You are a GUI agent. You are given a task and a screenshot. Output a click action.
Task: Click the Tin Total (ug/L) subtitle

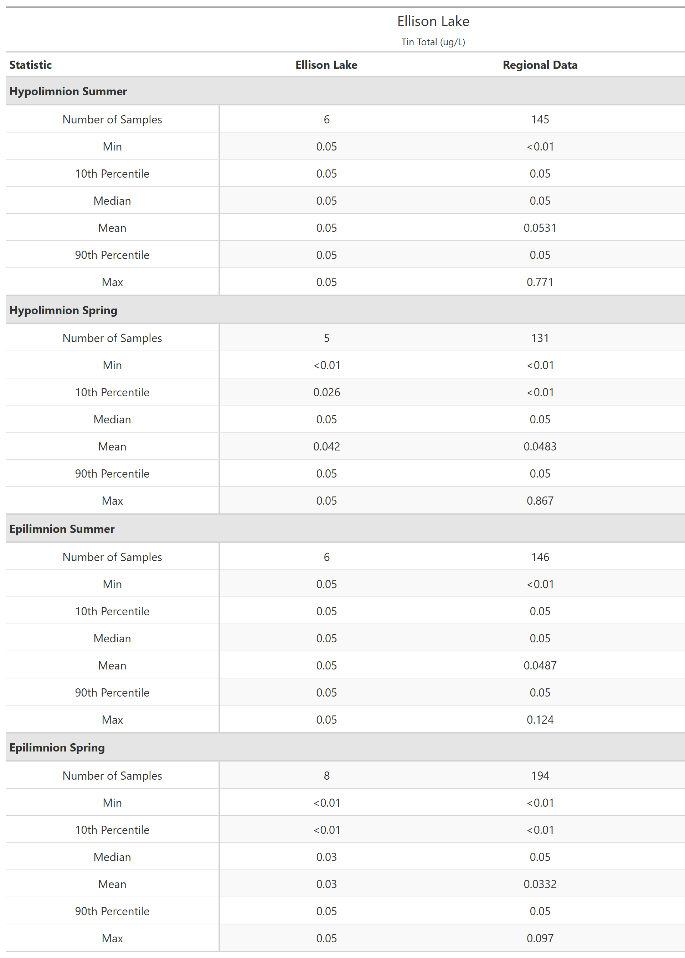pos(433,42)
